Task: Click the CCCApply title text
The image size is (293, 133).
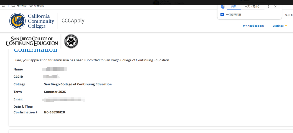Action: tap(73, 21)
